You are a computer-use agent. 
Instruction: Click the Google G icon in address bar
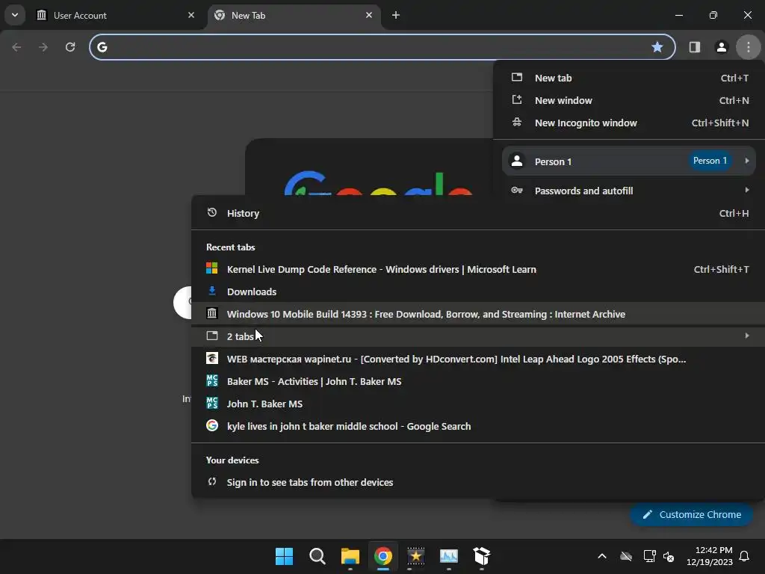click(102, 47)
